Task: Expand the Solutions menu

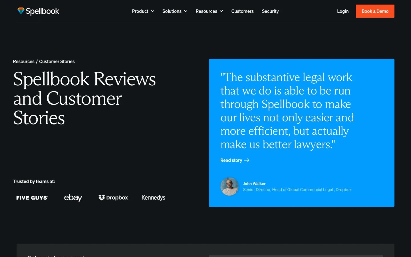Action: coord(175,11)
